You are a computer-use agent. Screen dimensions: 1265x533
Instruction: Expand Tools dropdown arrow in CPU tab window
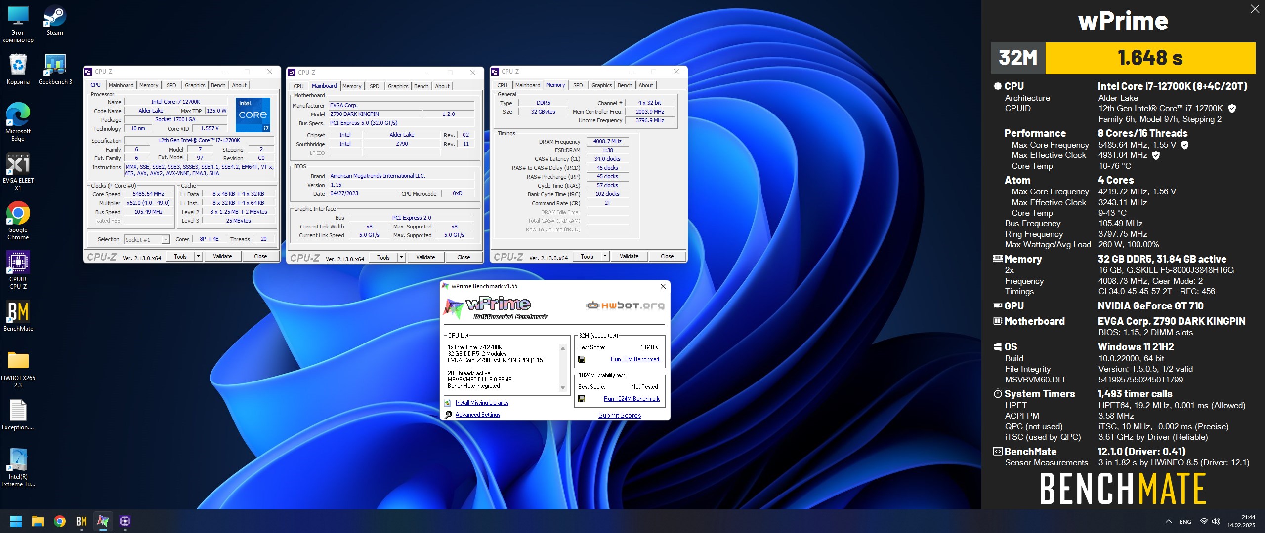198,256
